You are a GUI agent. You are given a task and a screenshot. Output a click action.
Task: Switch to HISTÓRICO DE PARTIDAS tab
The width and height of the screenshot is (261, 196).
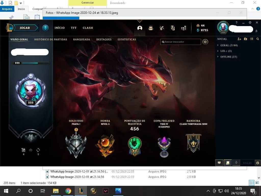[x=51, y=40]
